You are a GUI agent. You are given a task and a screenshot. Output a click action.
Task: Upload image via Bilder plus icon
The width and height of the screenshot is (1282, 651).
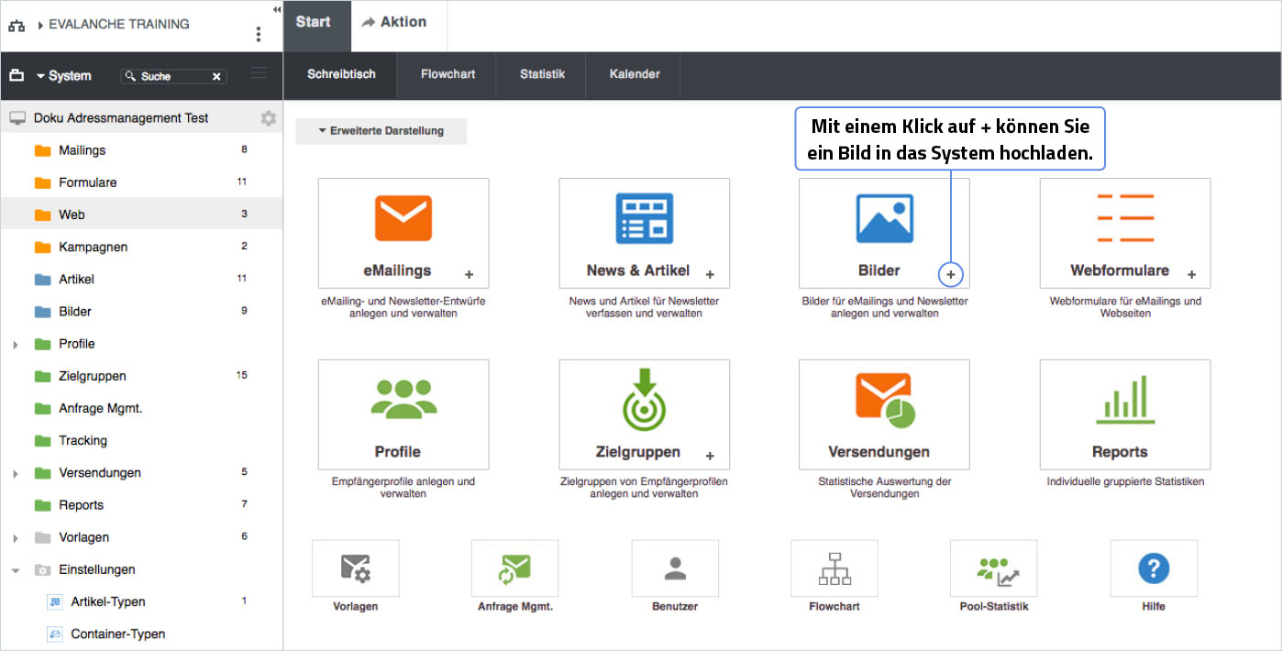click(x=951, y=274)
